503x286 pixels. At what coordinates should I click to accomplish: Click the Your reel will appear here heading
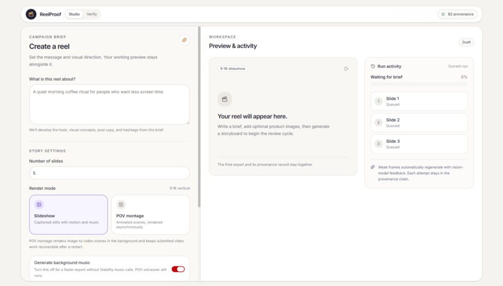[253, 116]
